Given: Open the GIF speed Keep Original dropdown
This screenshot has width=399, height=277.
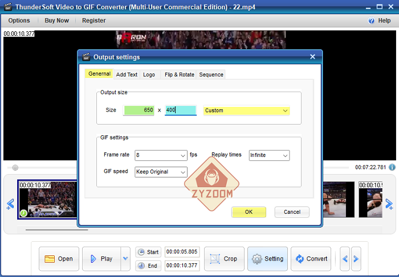Looking at the screenshot, I should click(161, 172).
